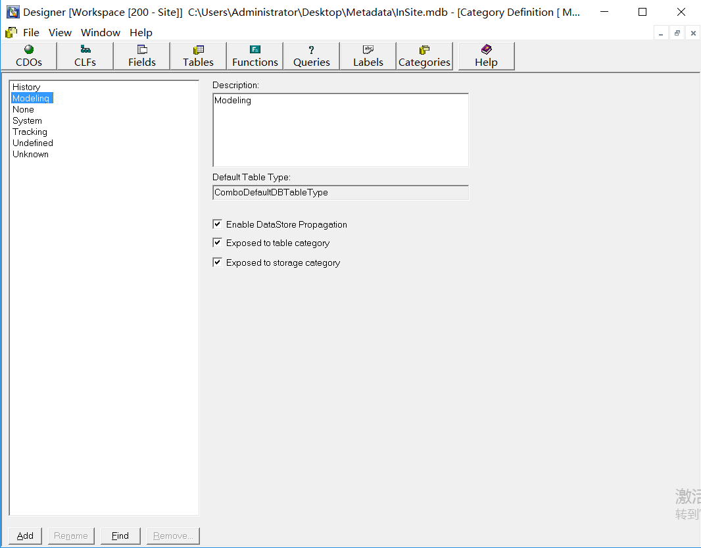The height and width of the screenshot is (548, 701).
Task: Click inside the Description text box
Action: [340, 130]
